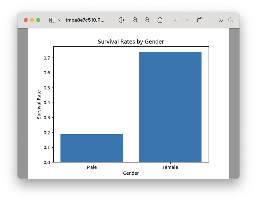Click the 0.6 y-axis tick value
The width and height of the screenshot is (257, 202).
(x=47, y=73)
